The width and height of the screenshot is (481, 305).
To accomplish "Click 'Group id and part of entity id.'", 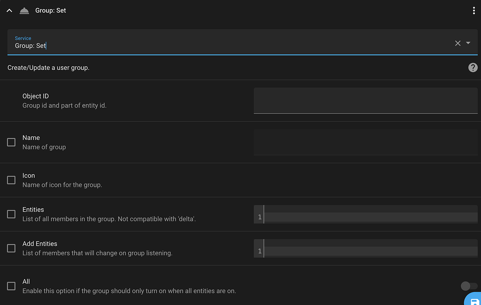I will (x=65, y=105).
